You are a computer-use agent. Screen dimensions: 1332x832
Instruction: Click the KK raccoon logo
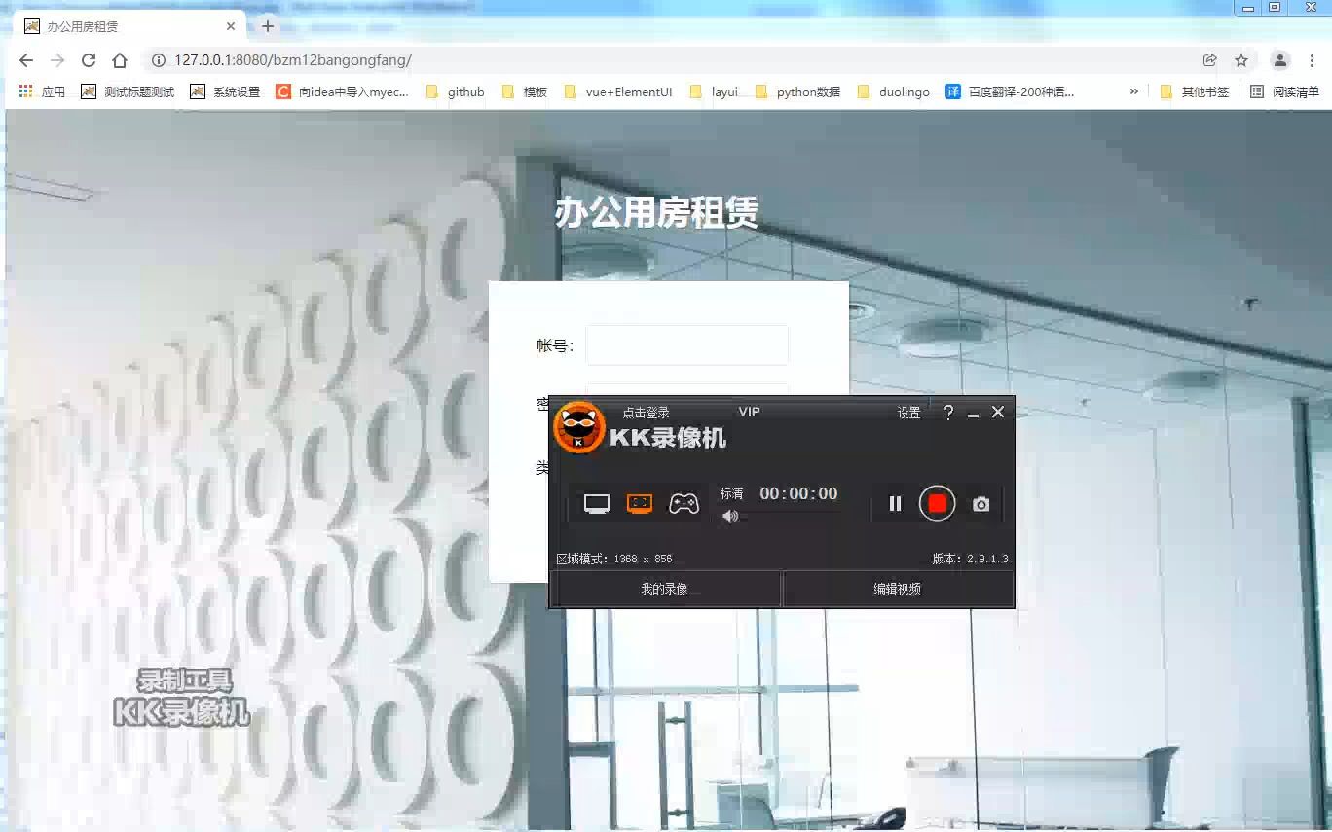pyautogui.click(x=579, y=427)
